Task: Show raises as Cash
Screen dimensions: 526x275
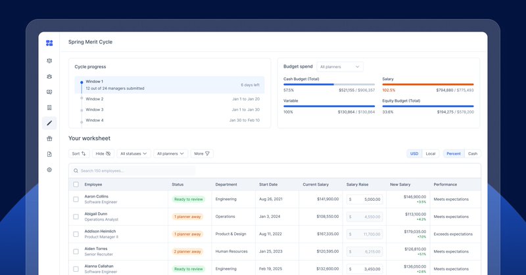Action: (473, 154)
